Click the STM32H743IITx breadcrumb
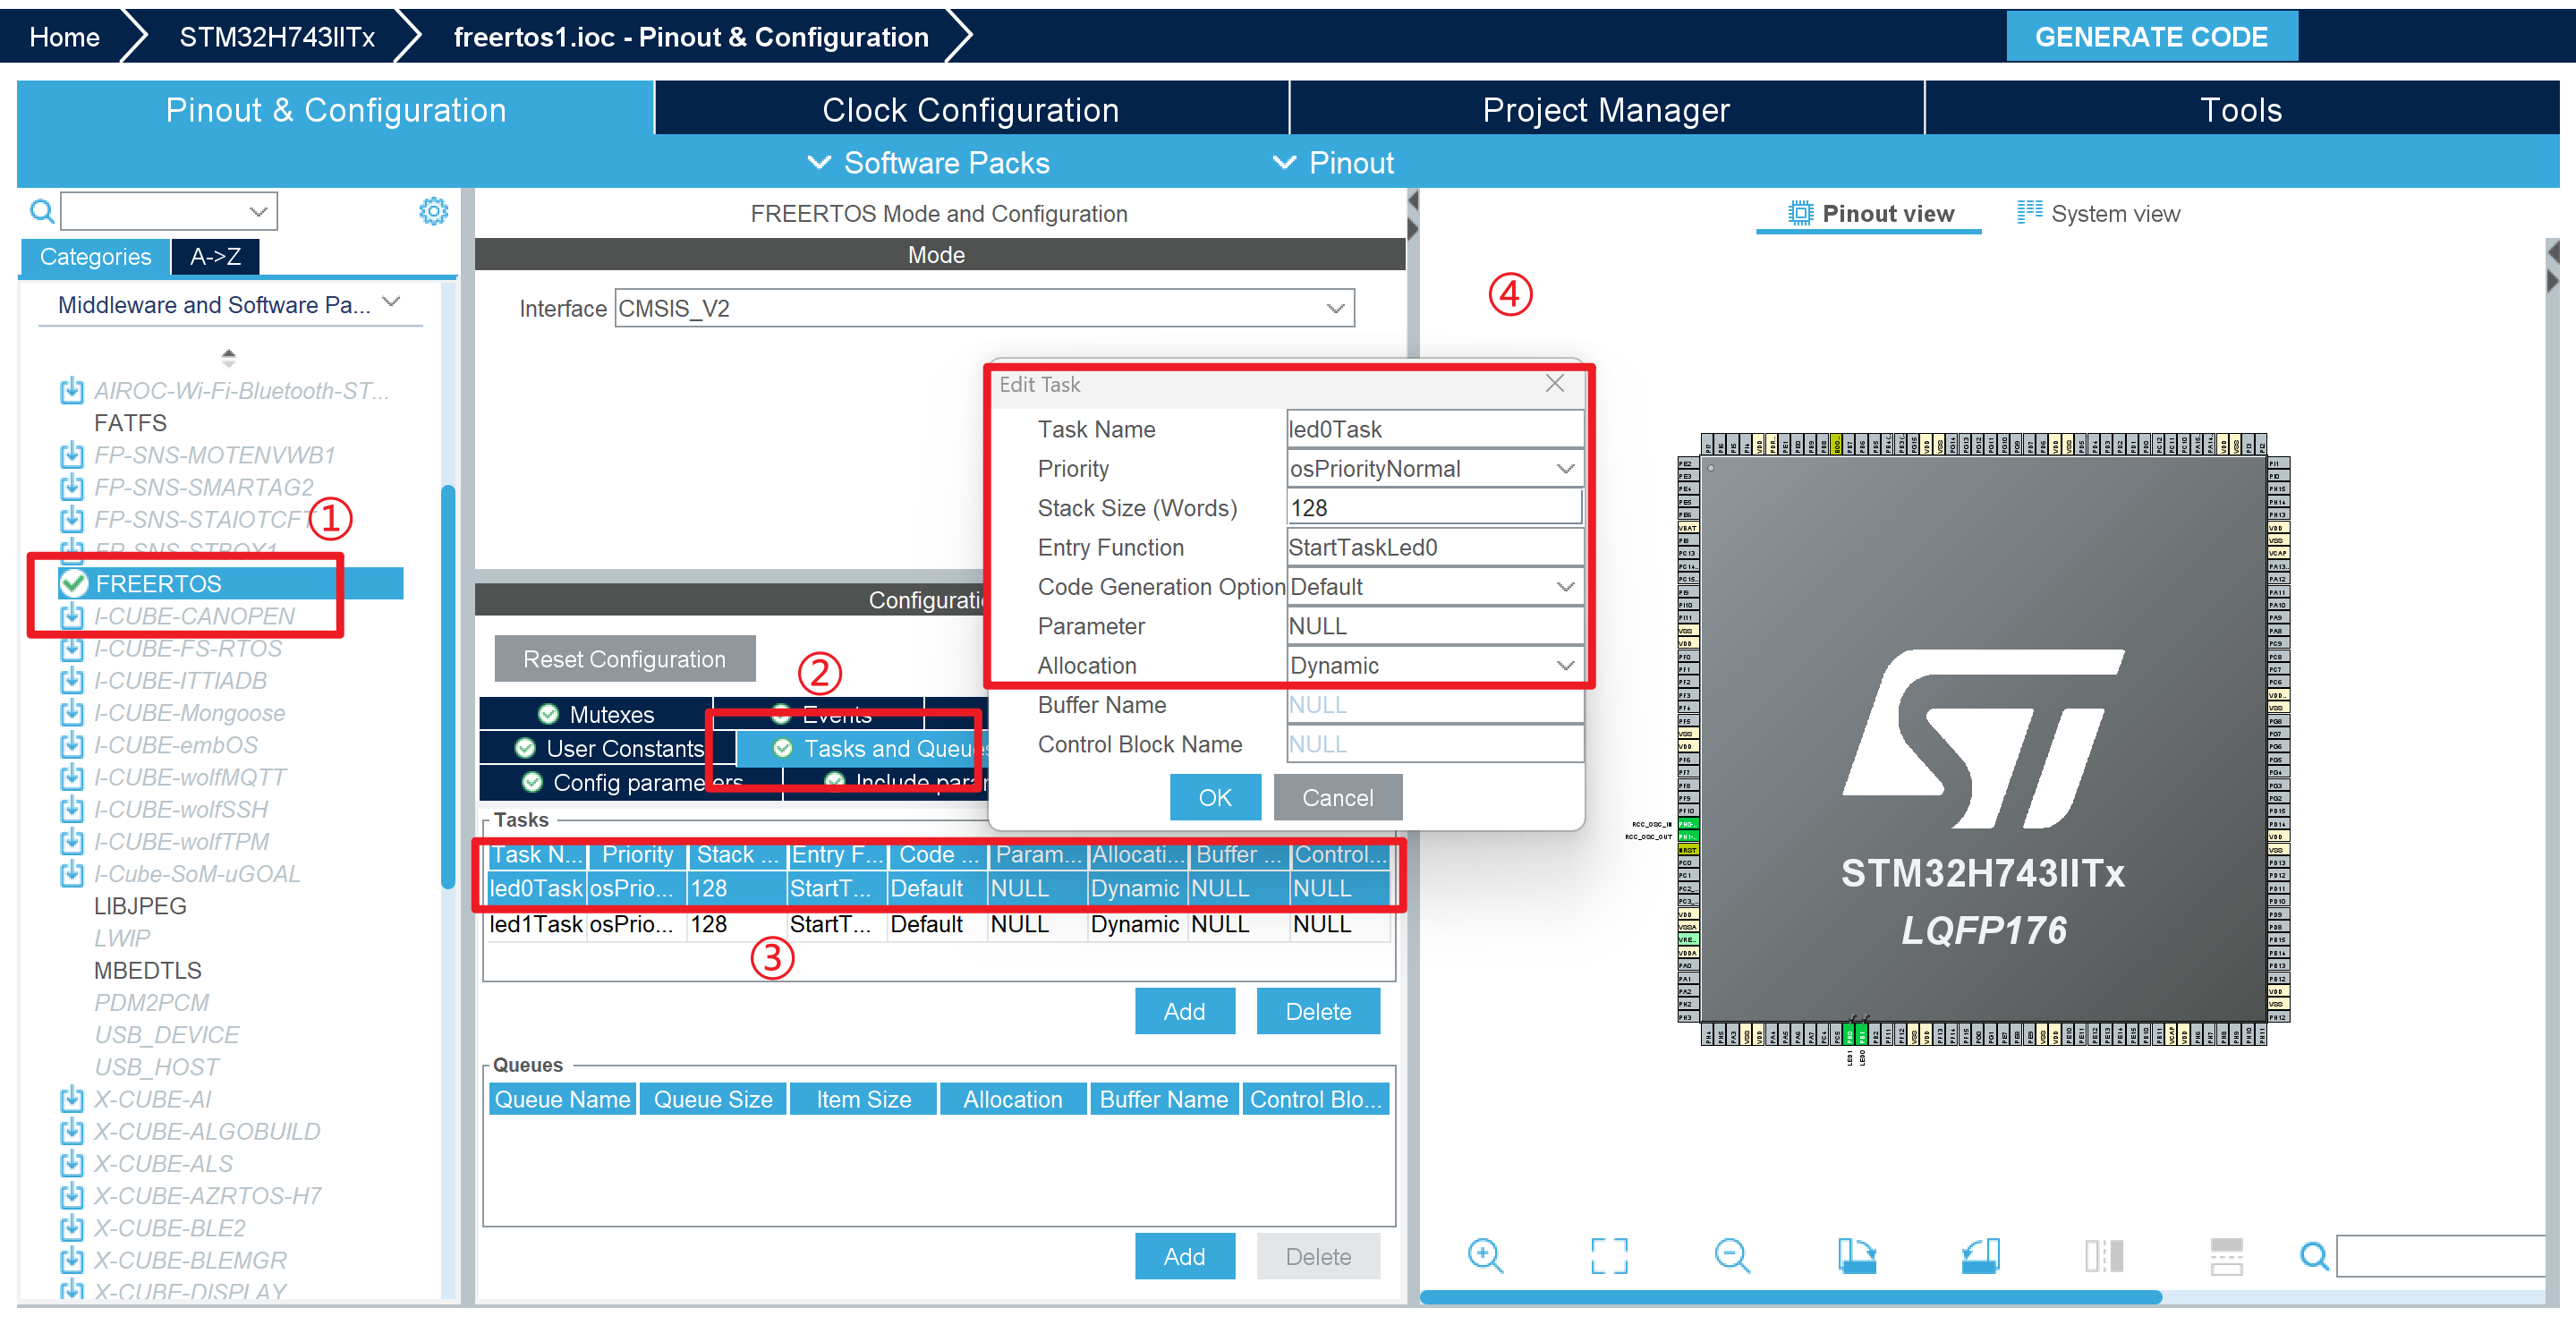 pyautogui.click(x=277, y=36)
